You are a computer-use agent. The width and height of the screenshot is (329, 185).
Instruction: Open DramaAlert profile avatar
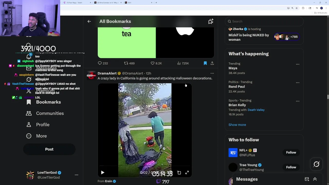click(x=91, y=76)
